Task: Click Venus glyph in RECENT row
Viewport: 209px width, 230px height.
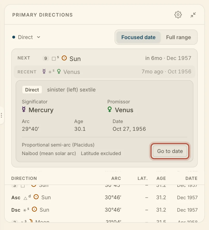Action: 59,71
